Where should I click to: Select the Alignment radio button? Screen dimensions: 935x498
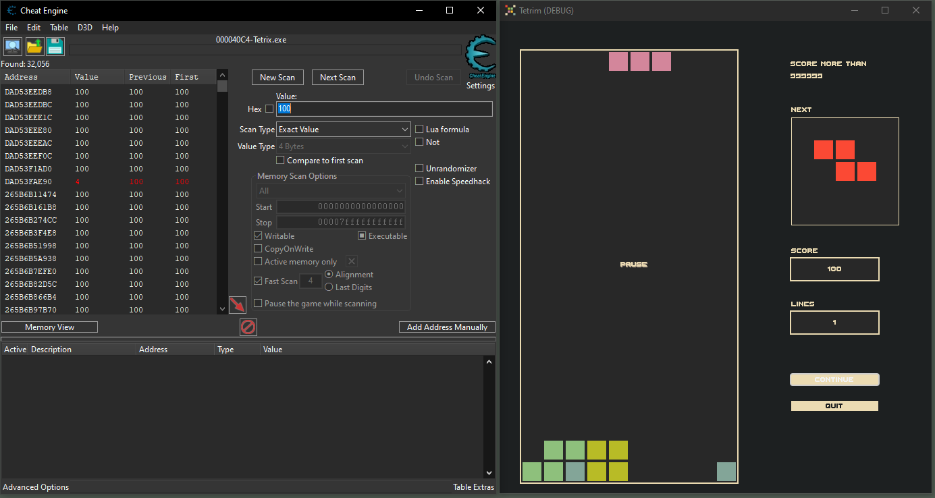coord(329,274)
